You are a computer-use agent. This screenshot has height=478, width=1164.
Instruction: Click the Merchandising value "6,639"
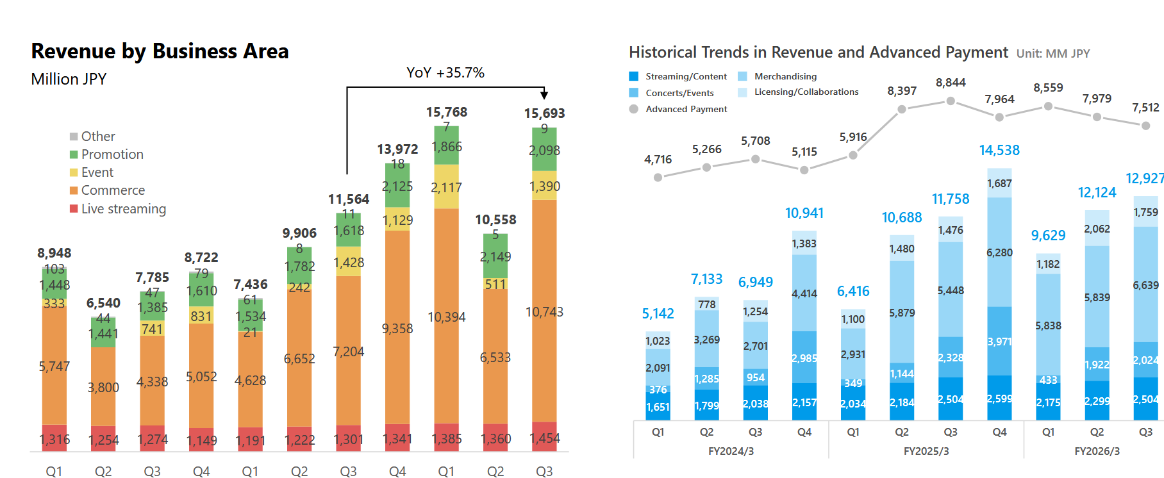pos(1145,285)
